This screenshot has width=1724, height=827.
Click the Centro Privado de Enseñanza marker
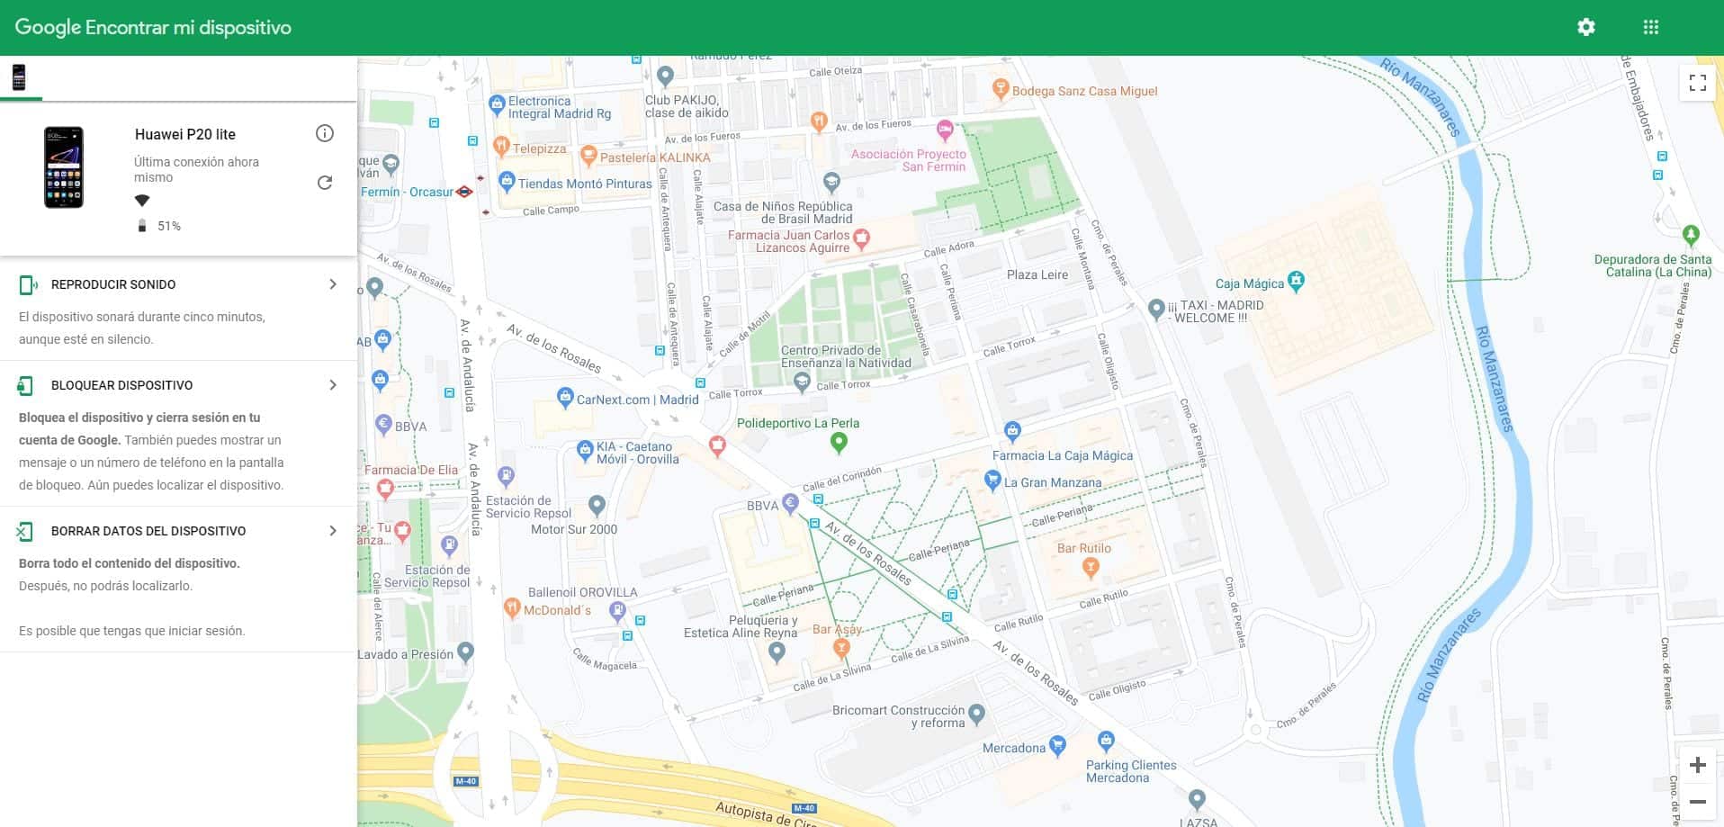[x=802, y=382]
